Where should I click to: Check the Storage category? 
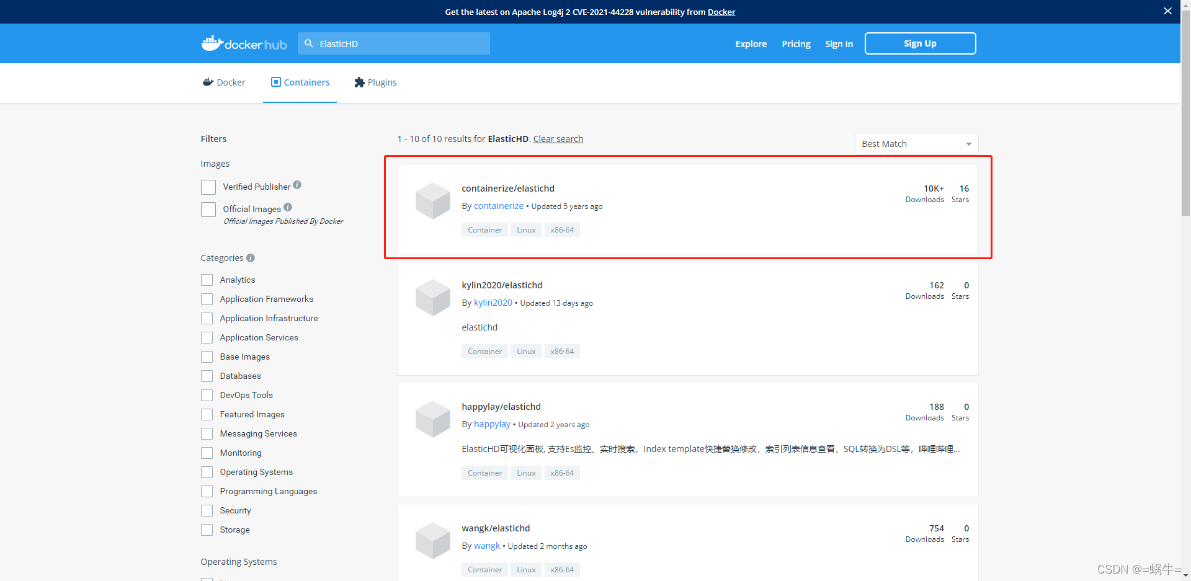pos(207,530)
